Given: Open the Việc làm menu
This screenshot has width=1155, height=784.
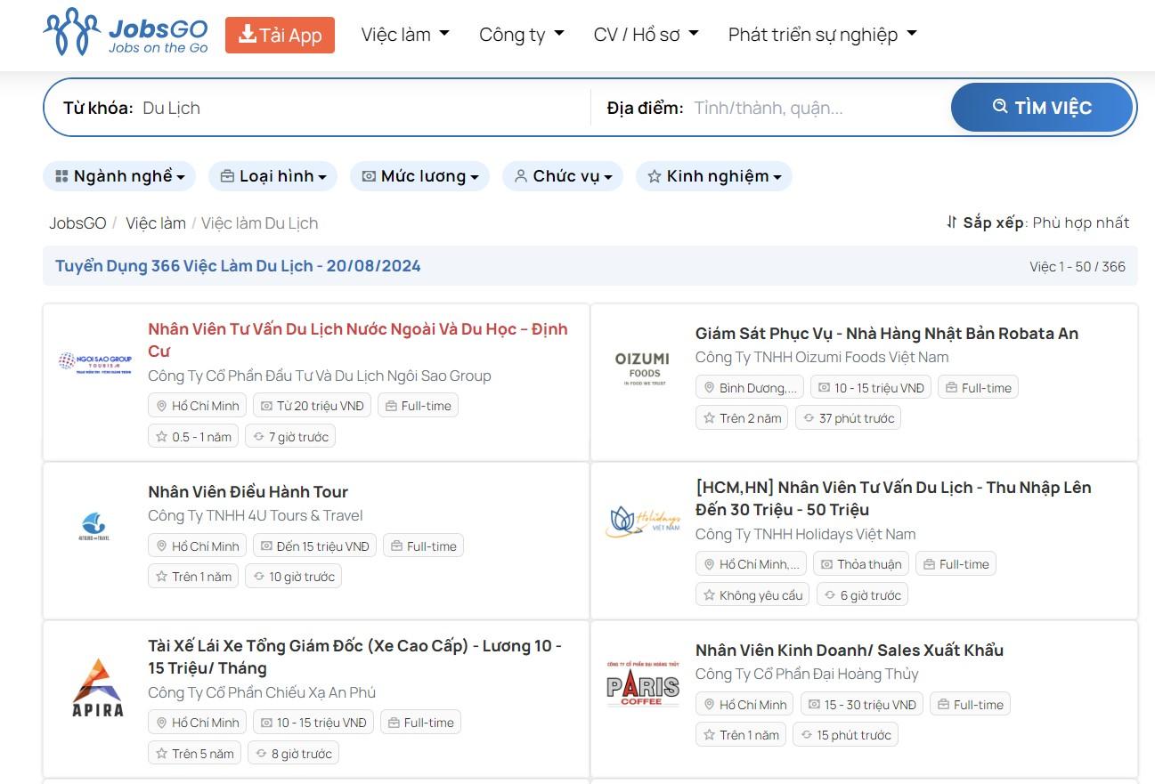Looking at the screenshot, I should click(405, 35).
